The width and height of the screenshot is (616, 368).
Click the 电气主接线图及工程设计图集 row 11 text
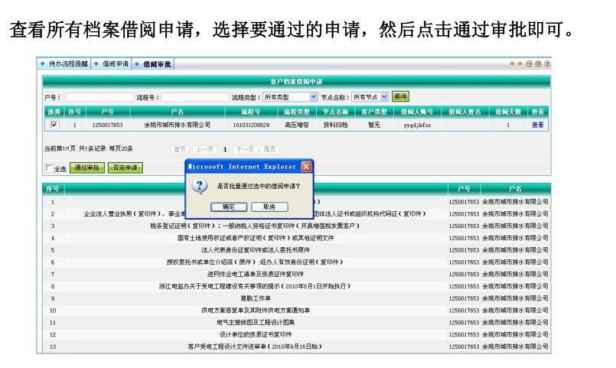[x=256, y=322]
